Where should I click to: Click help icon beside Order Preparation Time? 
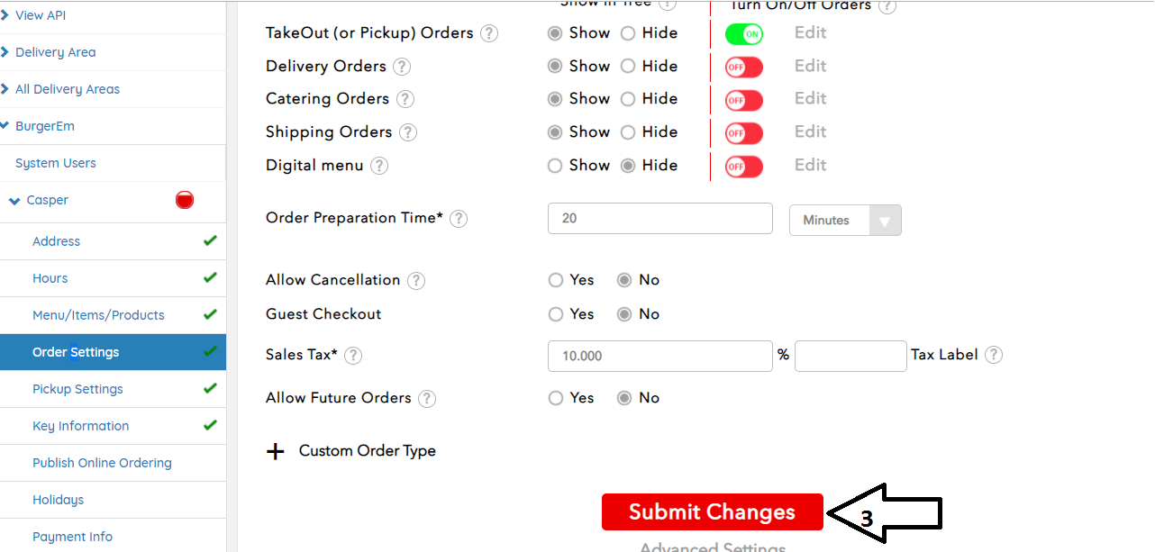(x=459, y=219)
